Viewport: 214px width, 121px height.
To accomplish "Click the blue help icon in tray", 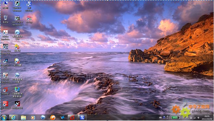I will 164,117.
